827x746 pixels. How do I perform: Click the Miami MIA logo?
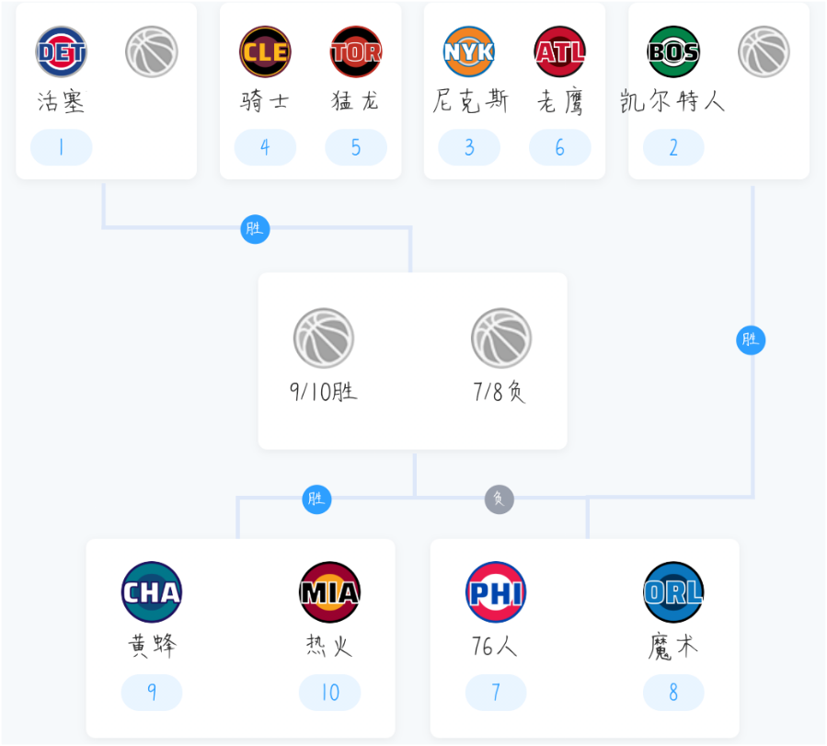(329, 591)
